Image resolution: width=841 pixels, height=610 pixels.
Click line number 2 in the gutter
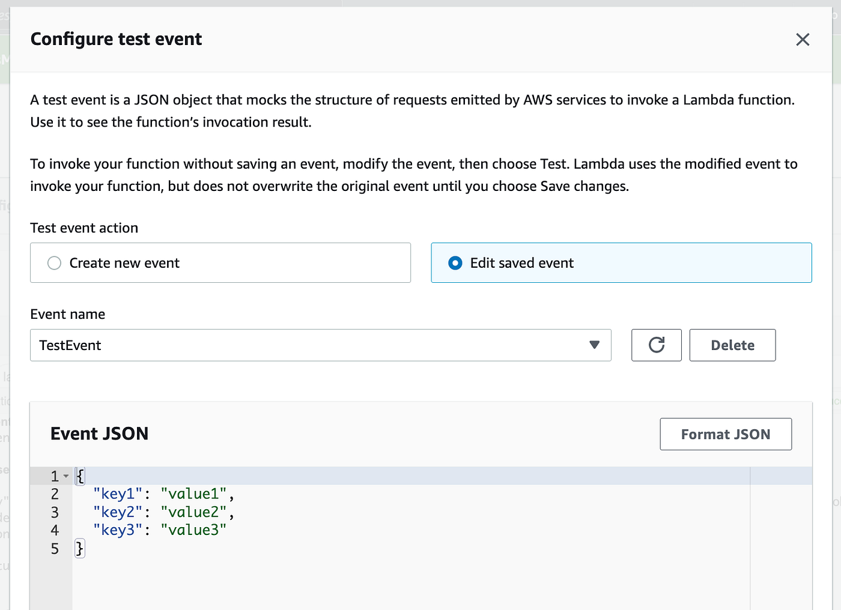coord(55,494)
